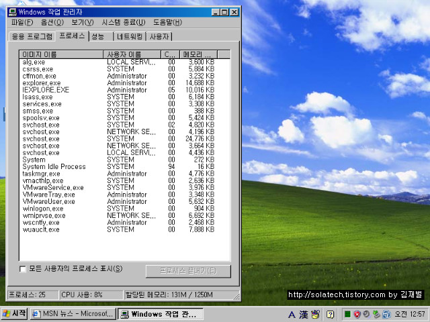Click the grey round tray icon after the shield
The width and height of the screenshot is (430, 322).
click(x=366, y=314)
